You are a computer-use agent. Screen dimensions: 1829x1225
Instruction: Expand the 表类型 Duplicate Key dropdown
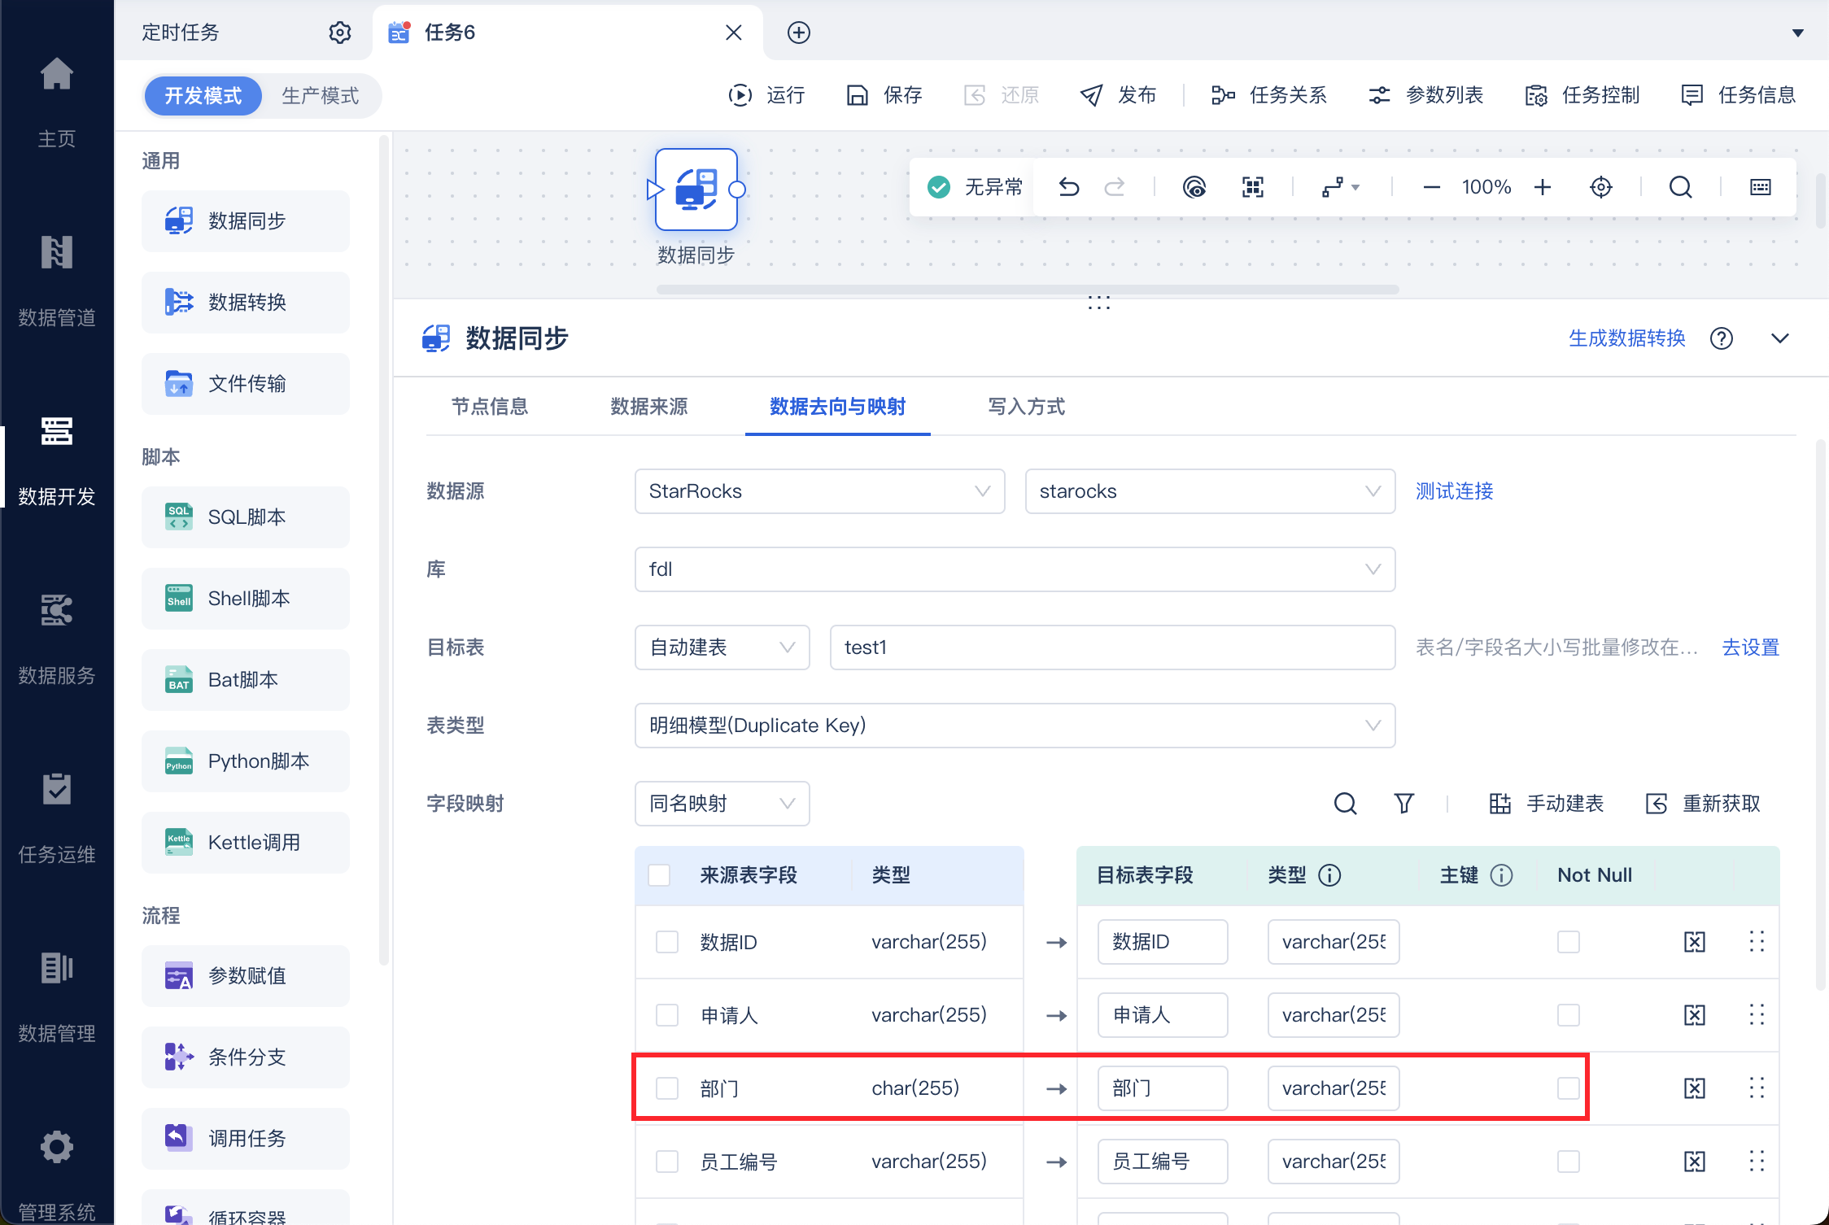[x=1014, y=726]
